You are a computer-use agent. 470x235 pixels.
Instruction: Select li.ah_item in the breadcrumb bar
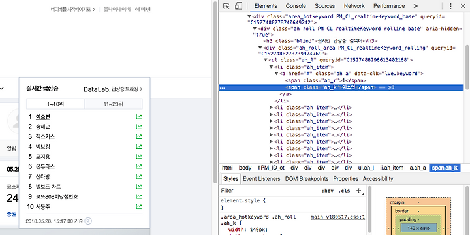click(392, 168)
